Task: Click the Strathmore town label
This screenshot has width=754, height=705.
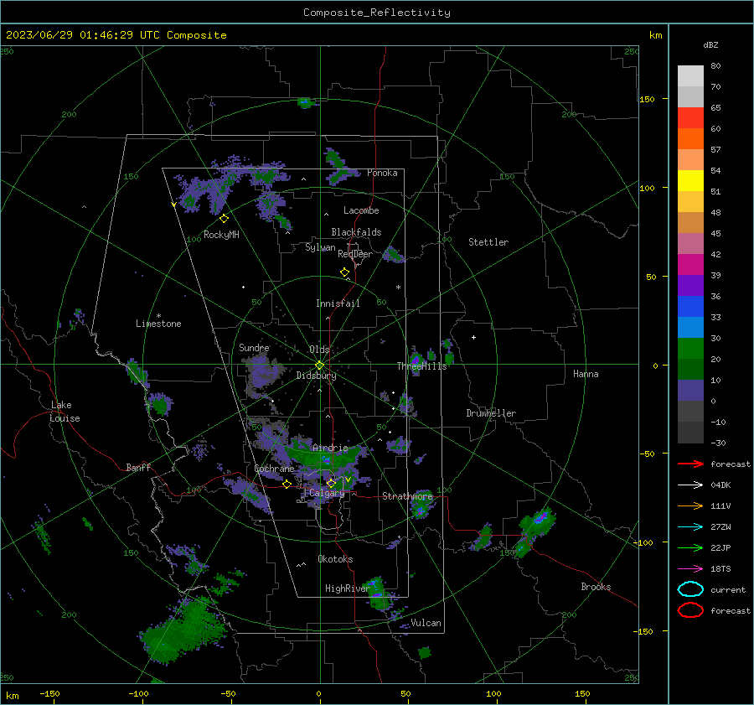Action: [x=407, y=496]
